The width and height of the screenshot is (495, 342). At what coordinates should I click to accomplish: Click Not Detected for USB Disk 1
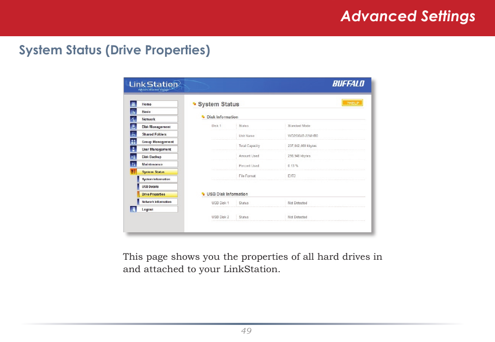[297, 203]
